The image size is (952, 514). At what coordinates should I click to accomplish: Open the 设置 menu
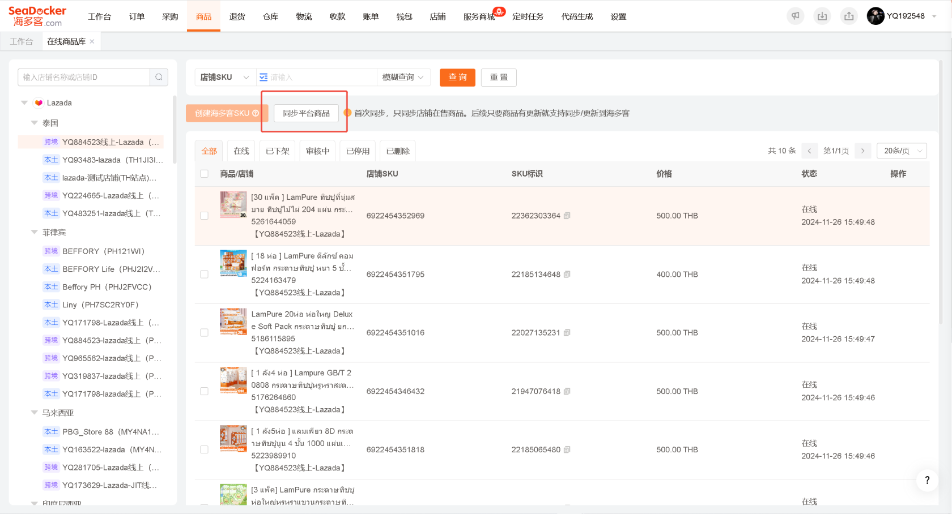tap(618, 16)
